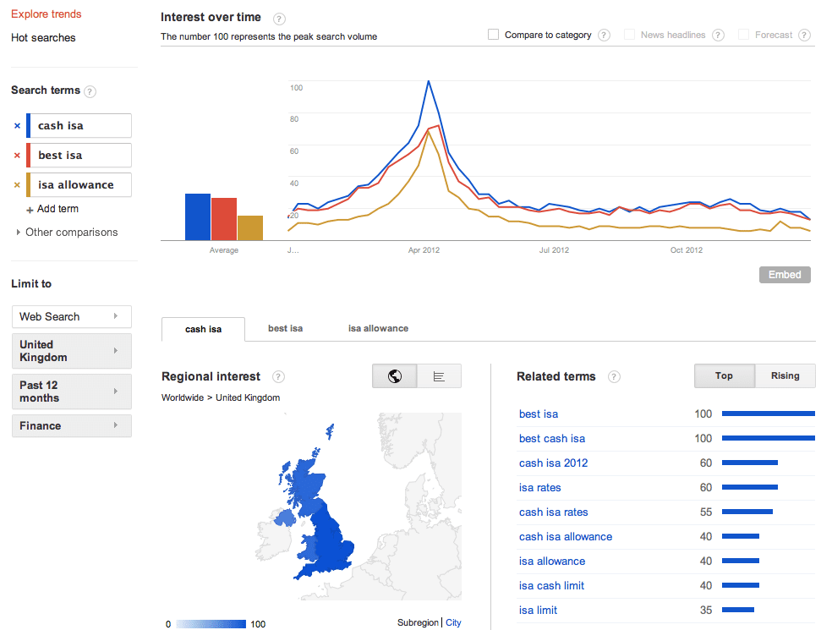The width and height of the screenshot is (832, 630).
Task: Open help icon next to Related terms
Action: click(x=614, y=377)
